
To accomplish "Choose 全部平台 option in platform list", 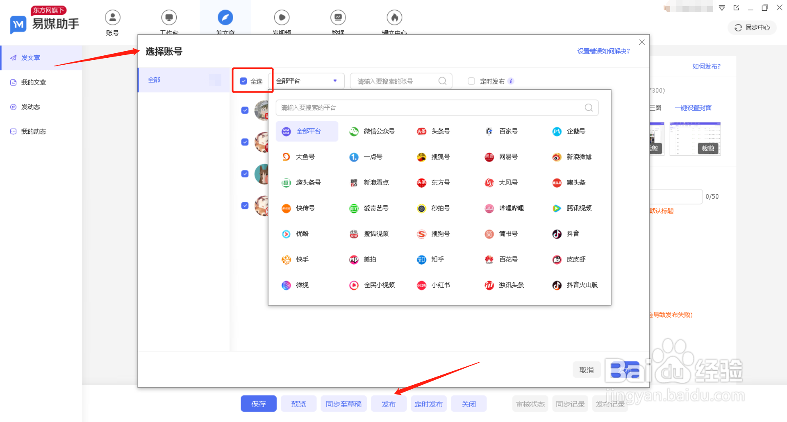I will 307,132.
